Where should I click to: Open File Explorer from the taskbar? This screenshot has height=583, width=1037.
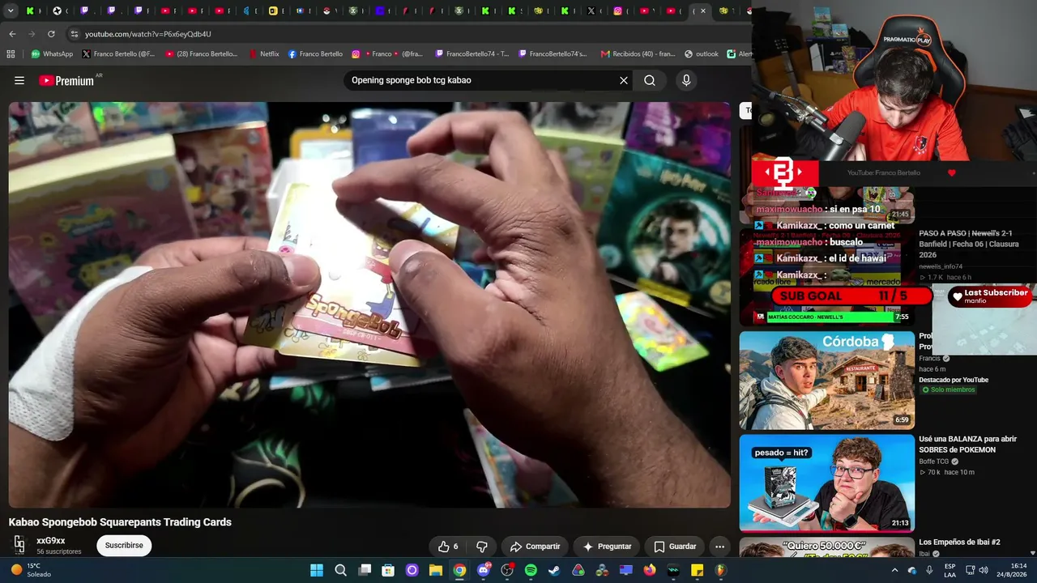[436, 570]
